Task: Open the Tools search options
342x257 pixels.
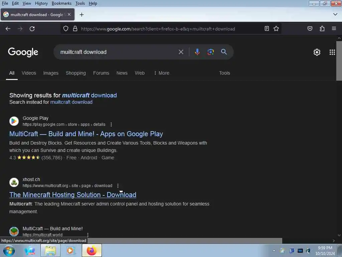Action: 224,73
